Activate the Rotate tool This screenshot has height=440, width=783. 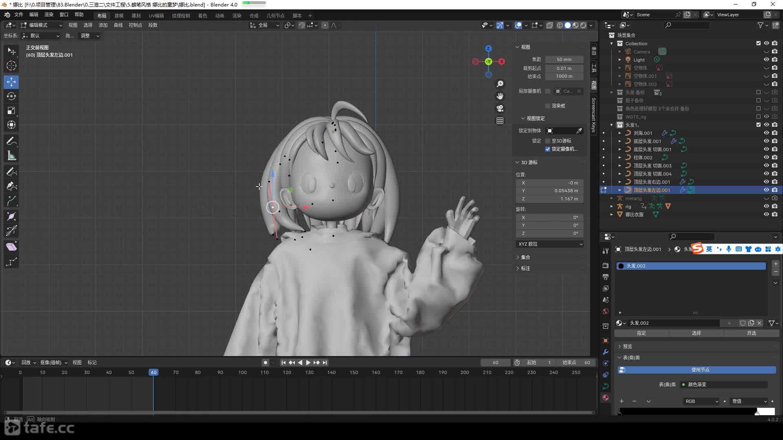pyautogui.click(x=11, y=96)
